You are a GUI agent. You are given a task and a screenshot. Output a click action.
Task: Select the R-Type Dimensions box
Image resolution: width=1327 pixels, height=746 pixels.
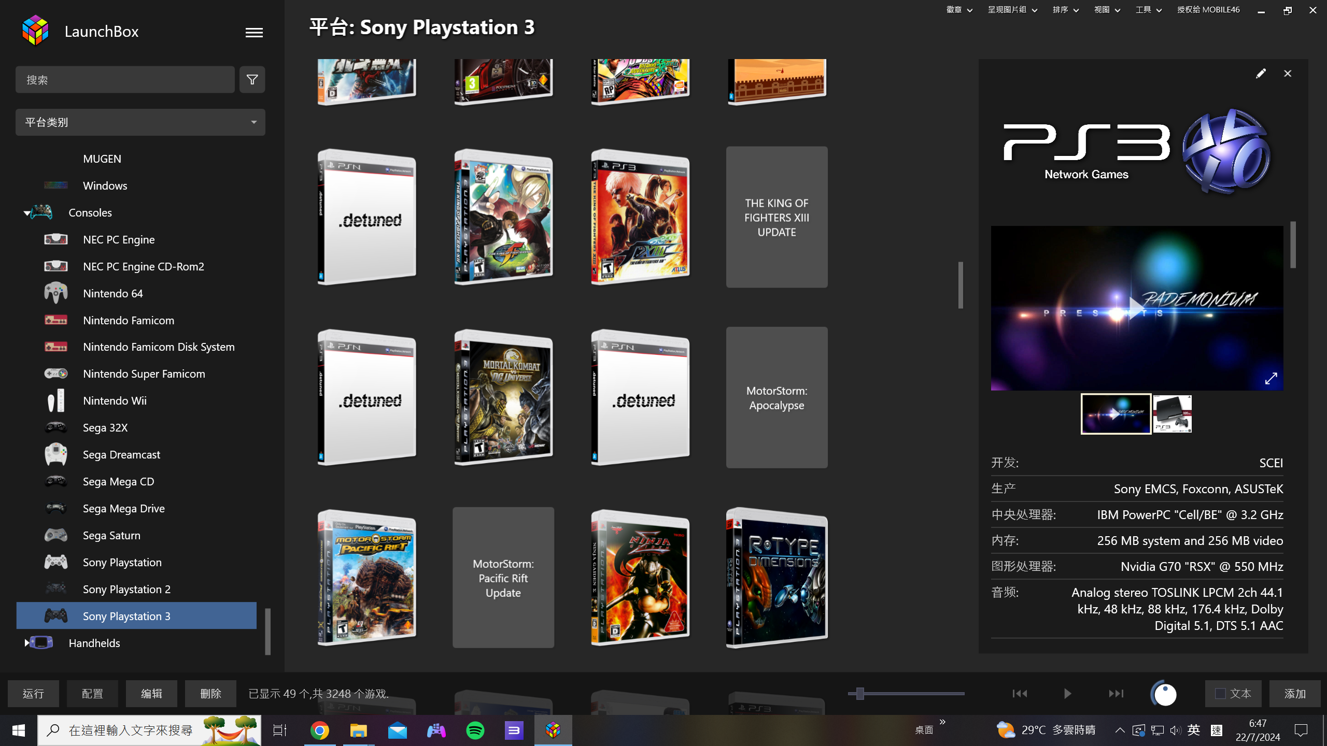click(777, 578)
